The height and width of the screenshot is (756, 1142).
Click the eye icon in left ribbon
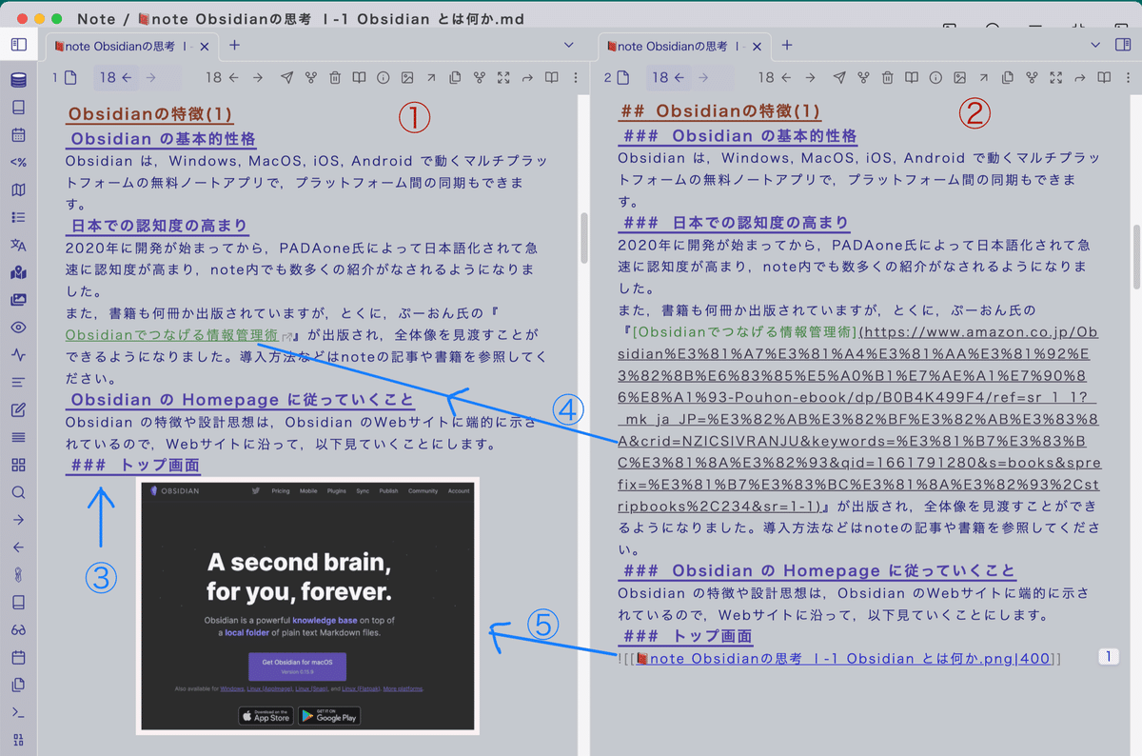pos(18,328)
